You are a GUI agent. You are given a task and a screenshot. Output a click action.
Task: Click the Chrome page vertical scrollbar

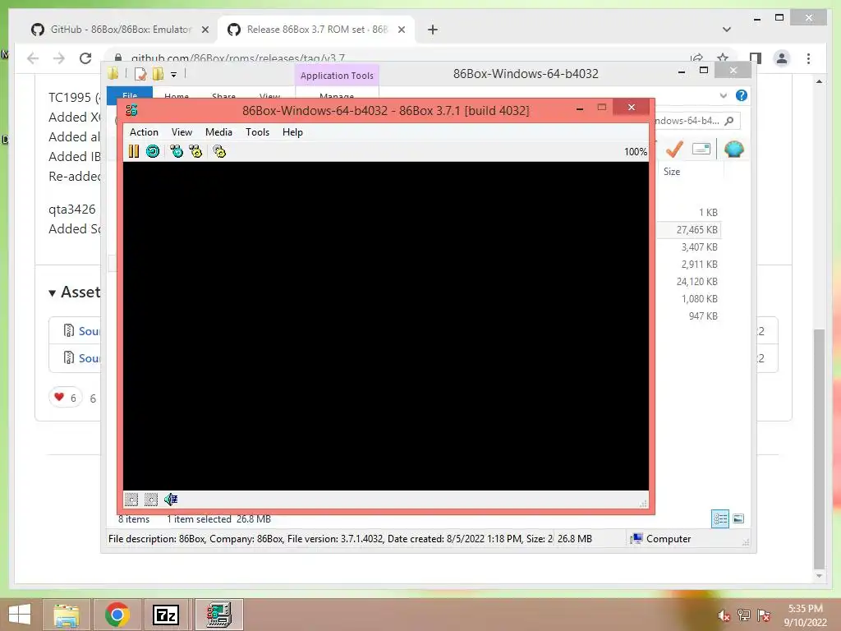[819, 448]
